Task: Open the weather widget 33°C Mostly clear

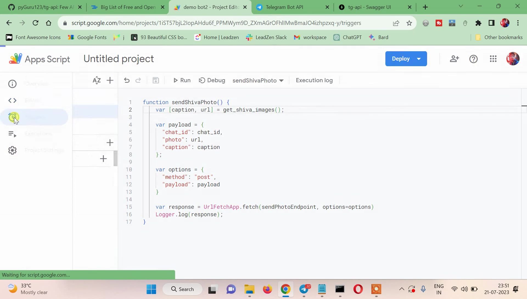Action: click(27, 289)
